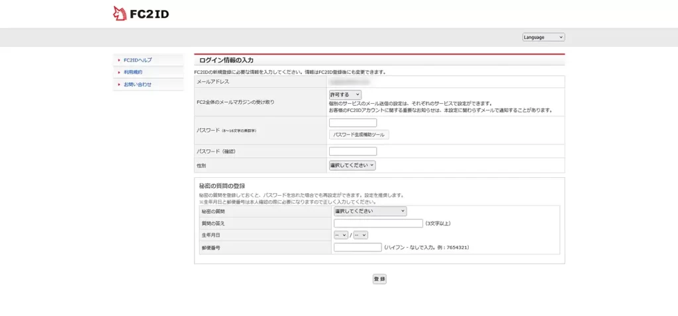Focus the パスワード（確認） input field

point(352,151)
